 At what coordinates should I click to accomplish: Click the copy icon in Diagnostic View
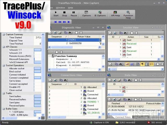tap(65, 33)
